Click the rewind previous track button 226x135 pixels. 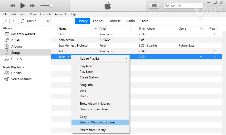pos(13,6)
